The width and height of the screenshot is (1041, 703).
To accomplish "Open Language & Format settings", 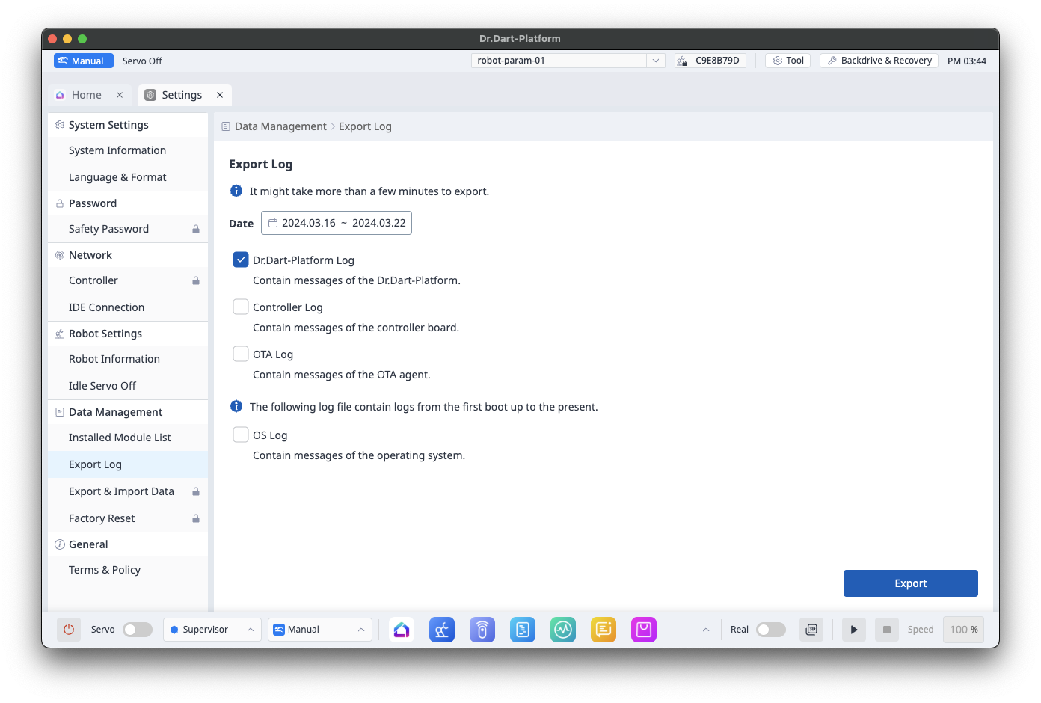I will (128, 177).
